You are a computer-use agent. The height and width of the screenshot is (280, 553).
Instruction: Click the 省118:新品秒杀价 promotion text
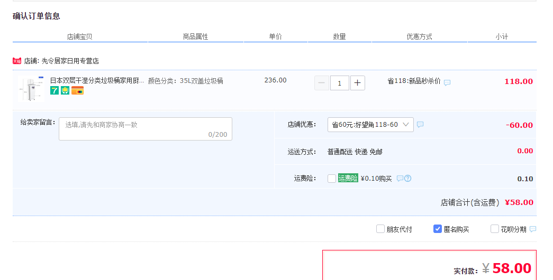coord(414,81)
